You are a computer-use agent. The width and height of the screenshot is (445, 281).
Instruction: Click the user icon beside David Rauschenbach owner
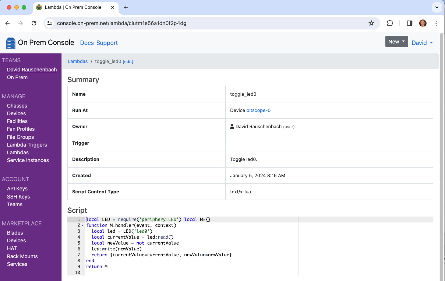point(232,126)
